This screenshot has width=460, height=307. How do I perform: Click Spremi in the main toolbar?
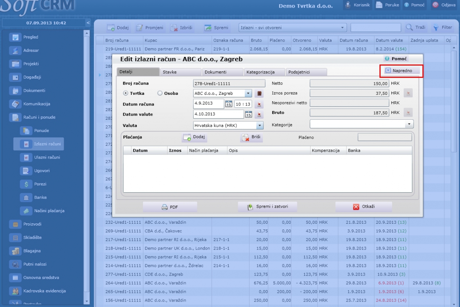coord(217,28)
